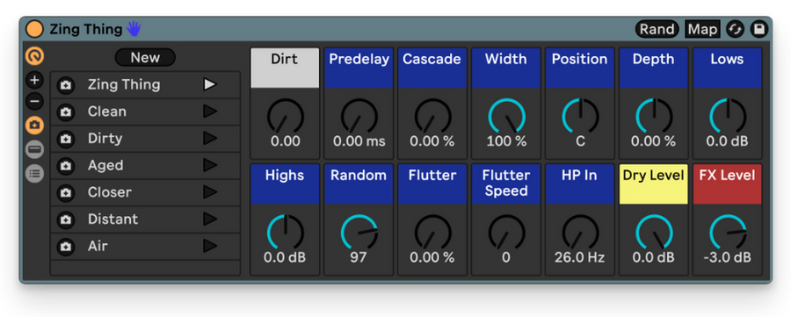The width and height of the screenshot is (791, 317).
Task: Click the plus icon to show more macros
Action: click(35, 80)
